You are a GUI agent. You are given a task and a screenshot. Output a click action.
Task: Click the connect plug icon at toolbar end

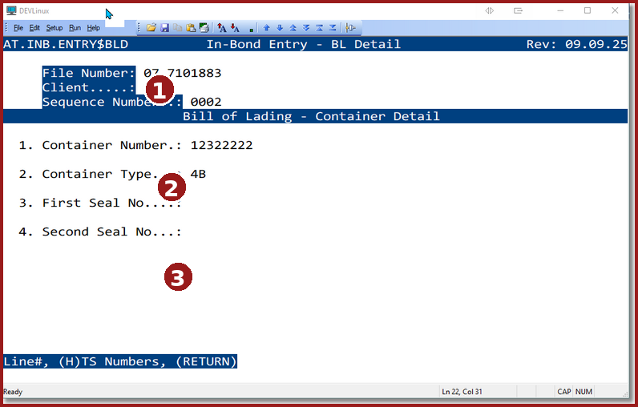350,27
